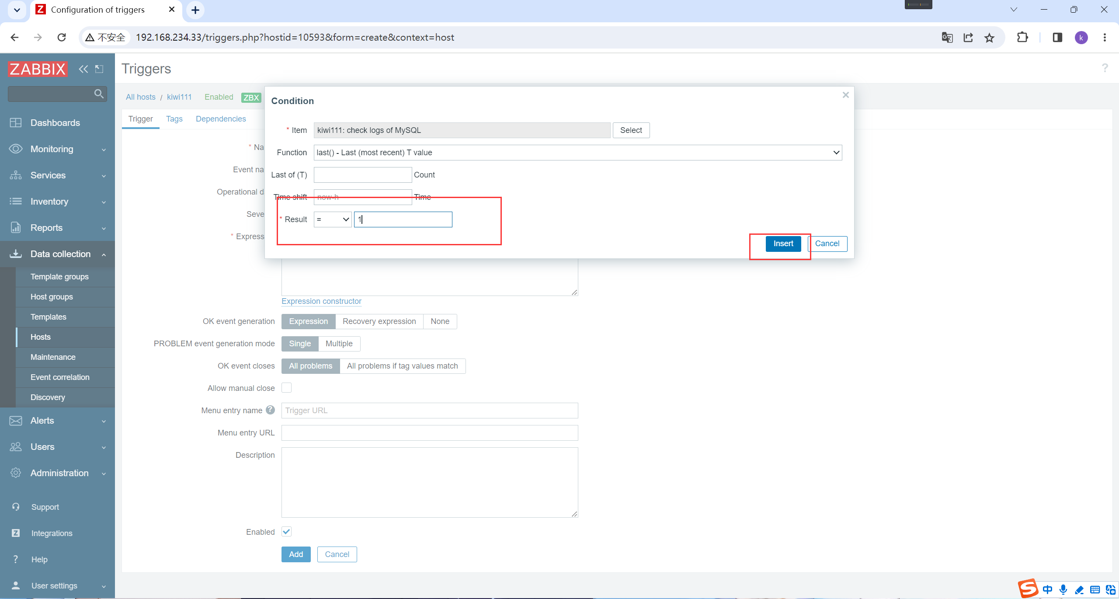Click the Menu entry URL field
This screenshot has height=599, width=1119.
pyautogui.click(x=430, y=433)
